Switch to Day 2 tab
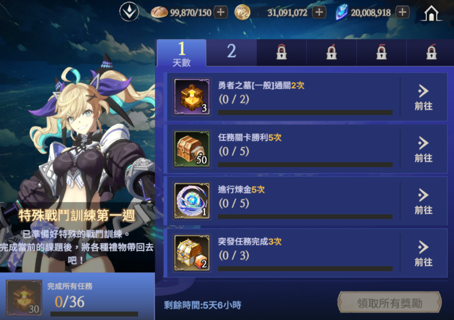 tap(231, 52)
